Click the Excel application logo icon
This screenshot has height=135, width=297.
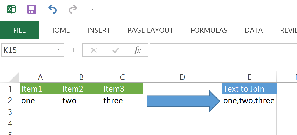pyautogui.click(x=11, y=9)
